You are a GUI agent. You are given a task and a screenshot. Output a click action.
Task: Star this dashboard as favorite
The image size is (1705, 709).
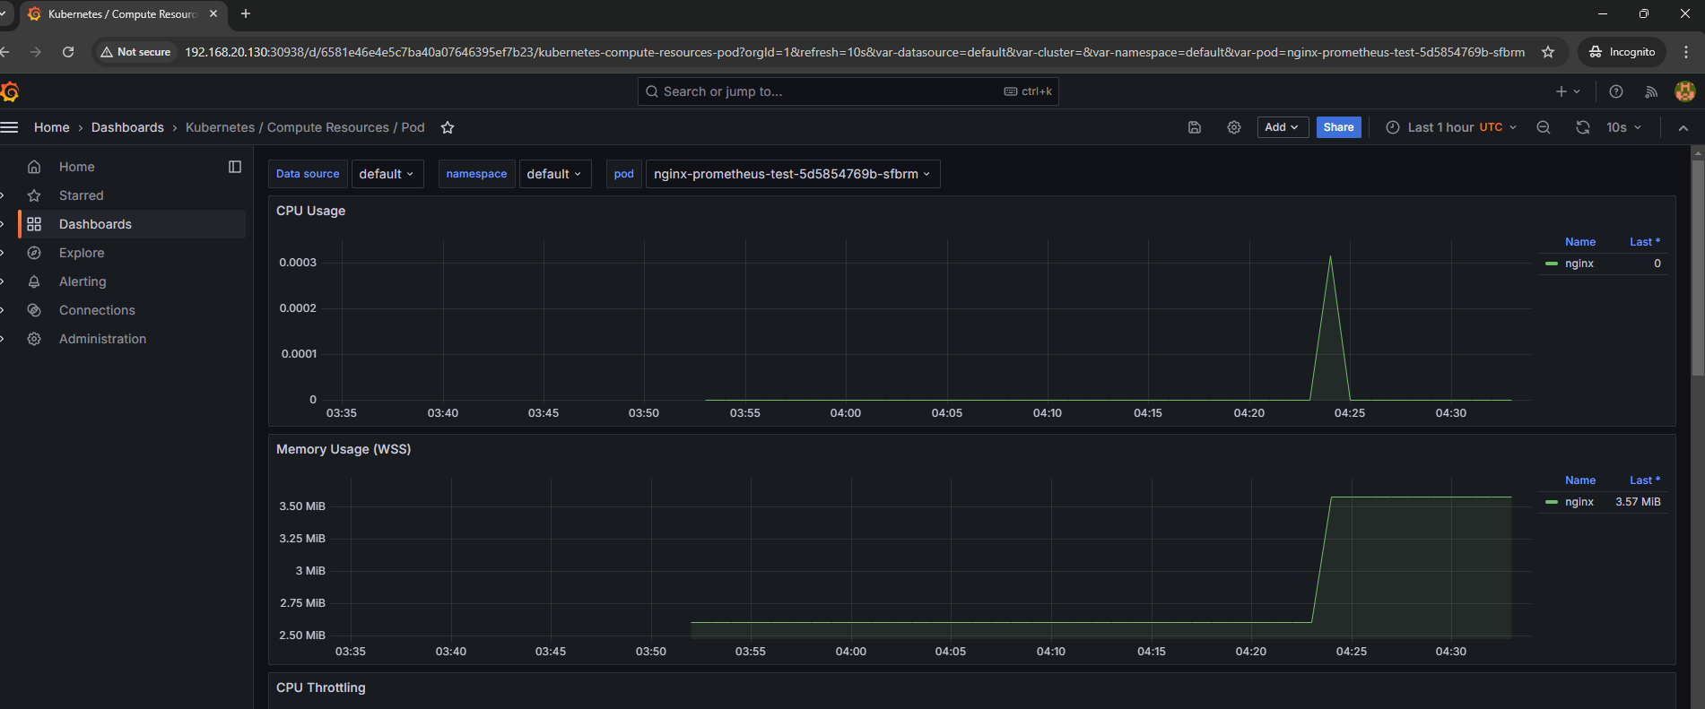coord(448,127)
